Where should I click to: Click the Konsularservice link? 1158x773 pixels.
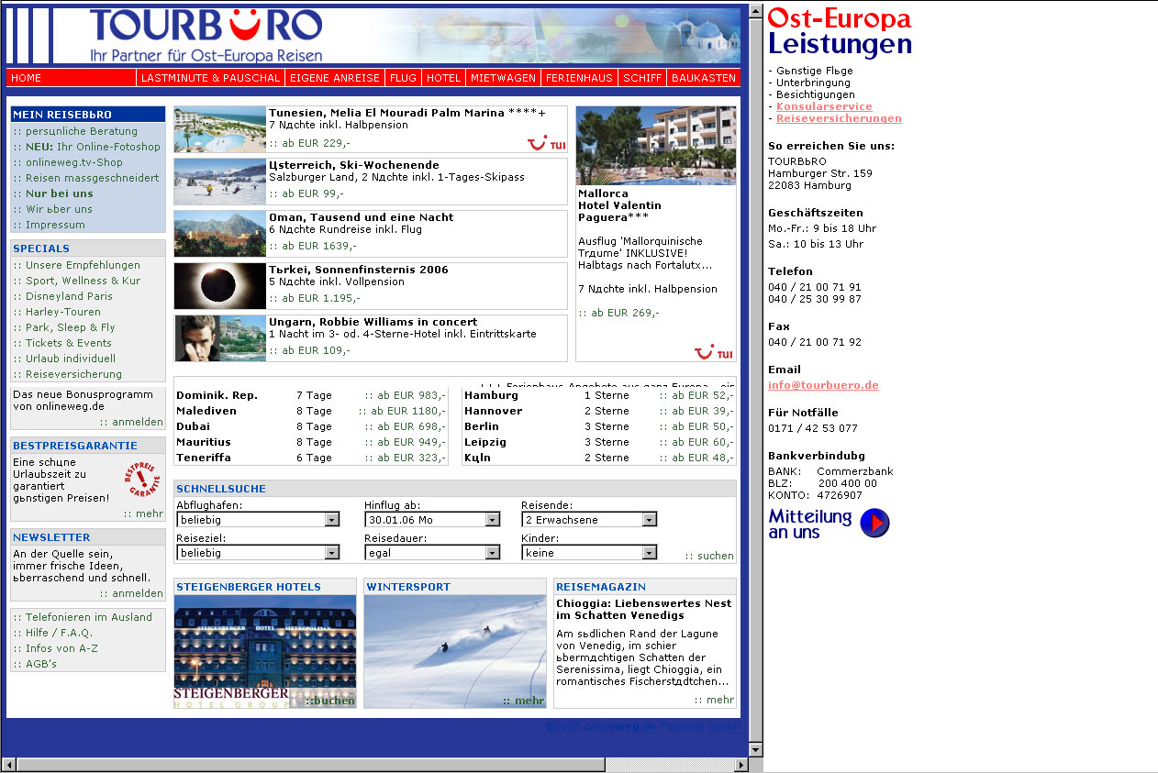(x=824, y=106)
